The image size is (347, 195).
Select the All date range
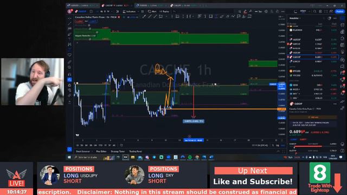point(114,145)
